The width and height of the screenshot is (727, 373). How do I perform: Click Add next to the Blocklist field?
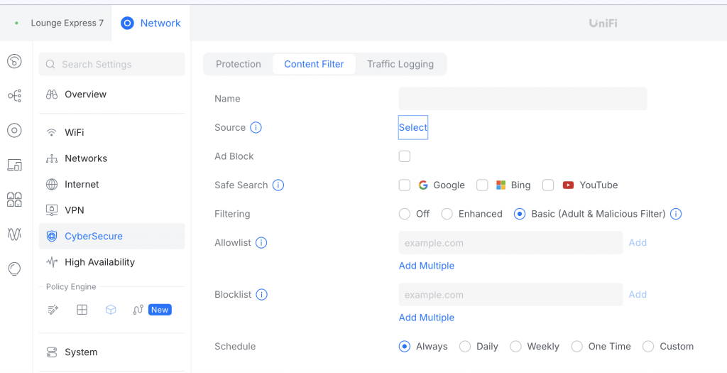tap(638, 295)
